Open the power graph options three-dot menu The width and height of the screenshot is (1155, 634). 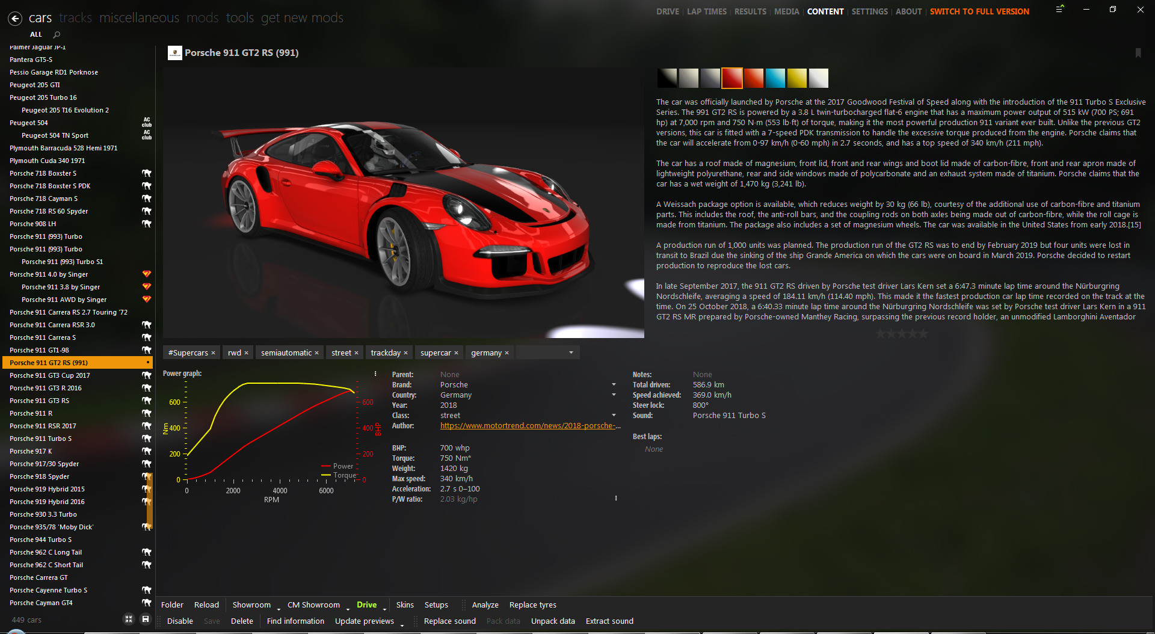[375, 374]
